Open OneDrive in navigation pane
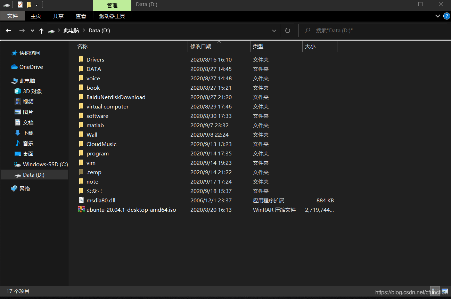 click(x=31, y=67)
